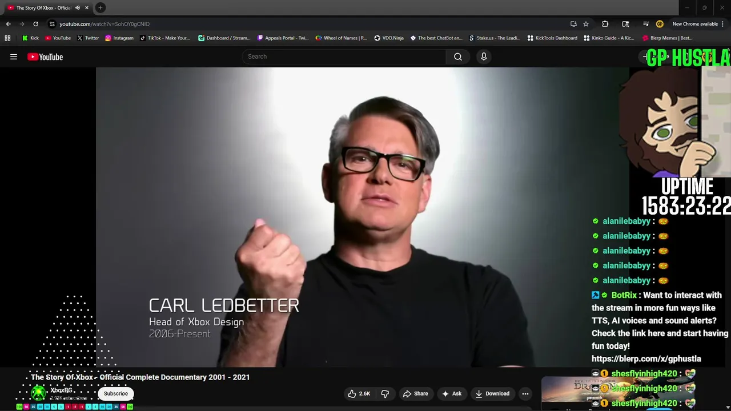This screenshot has height=411, width=731.
Task: Open the XboxBG channel avatar
Action: coord(38,393)
